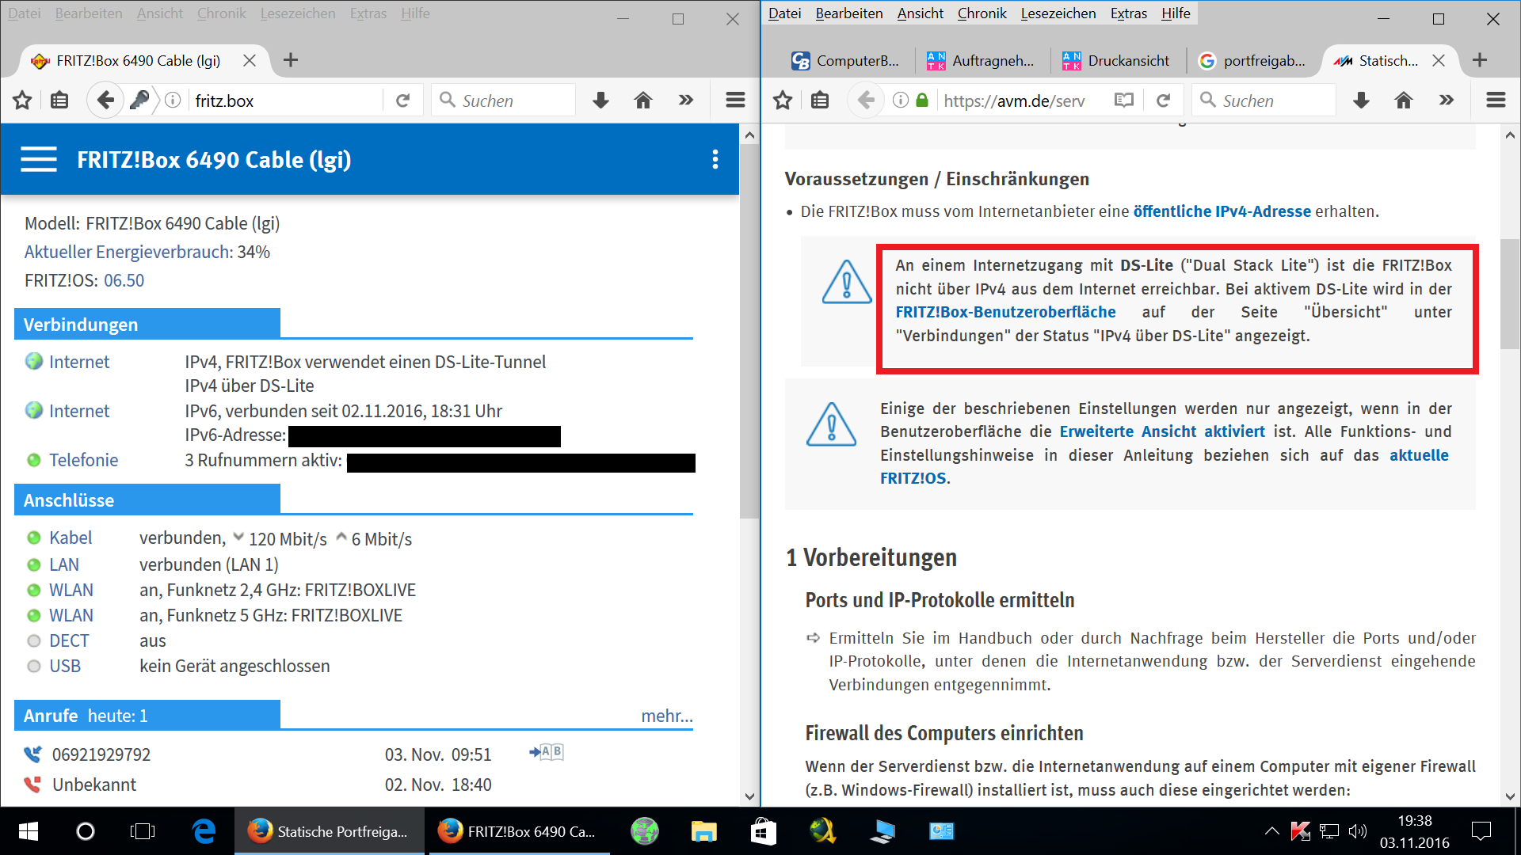Open downloads arrow in left browser toolbar

pyautogui.click(x=600, y=101)
